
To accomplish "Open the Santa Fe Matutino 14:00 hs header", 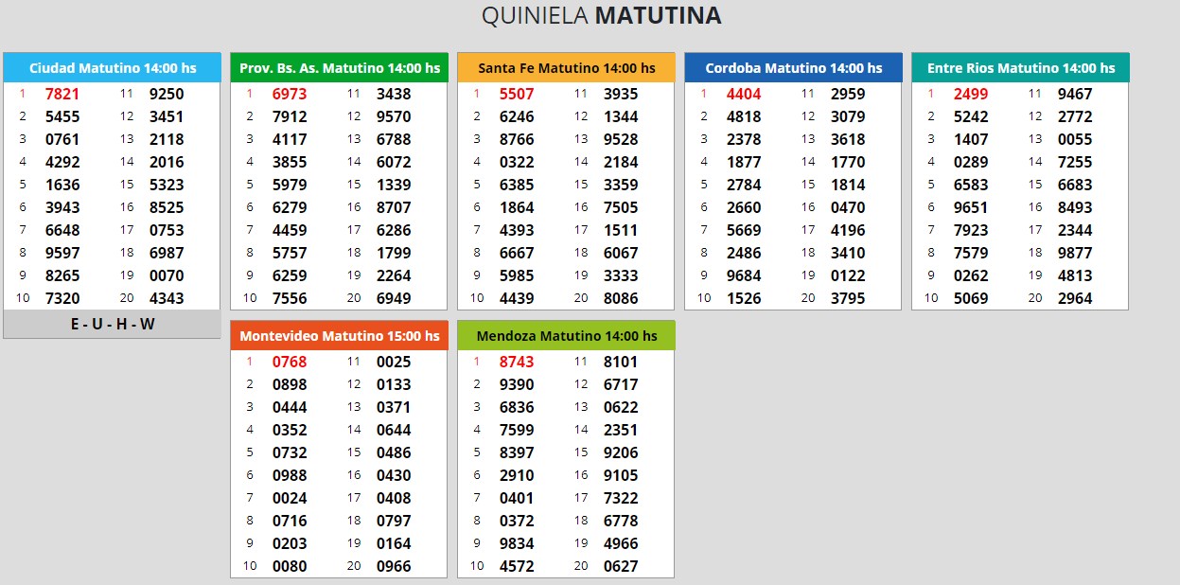I will tap(566, 68).
